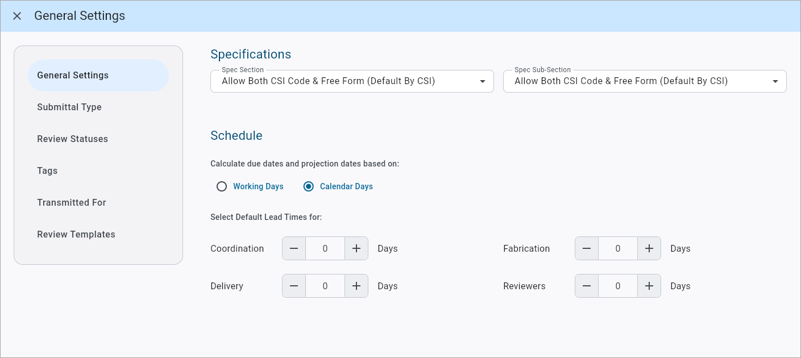Click the minus icon next to Delivery
The image size is (801, 358).
(294, 286)
